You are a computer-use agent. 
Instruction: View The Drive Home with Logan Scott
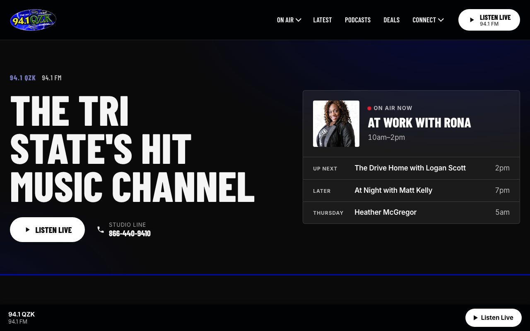click(x=410, y=168)
